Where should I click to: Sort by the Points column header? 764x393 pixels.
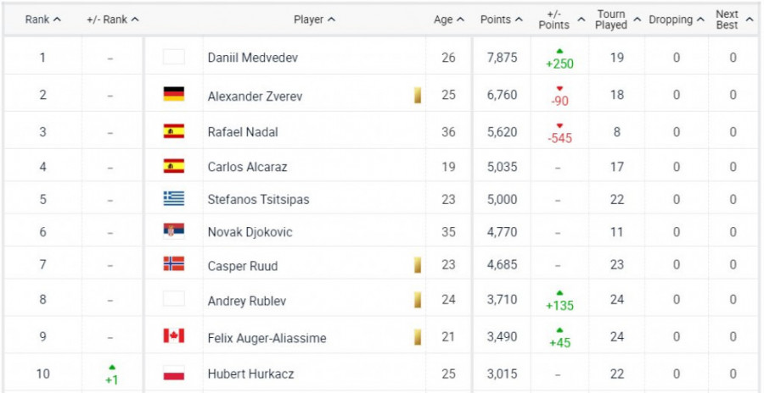(x=500, y=19)
